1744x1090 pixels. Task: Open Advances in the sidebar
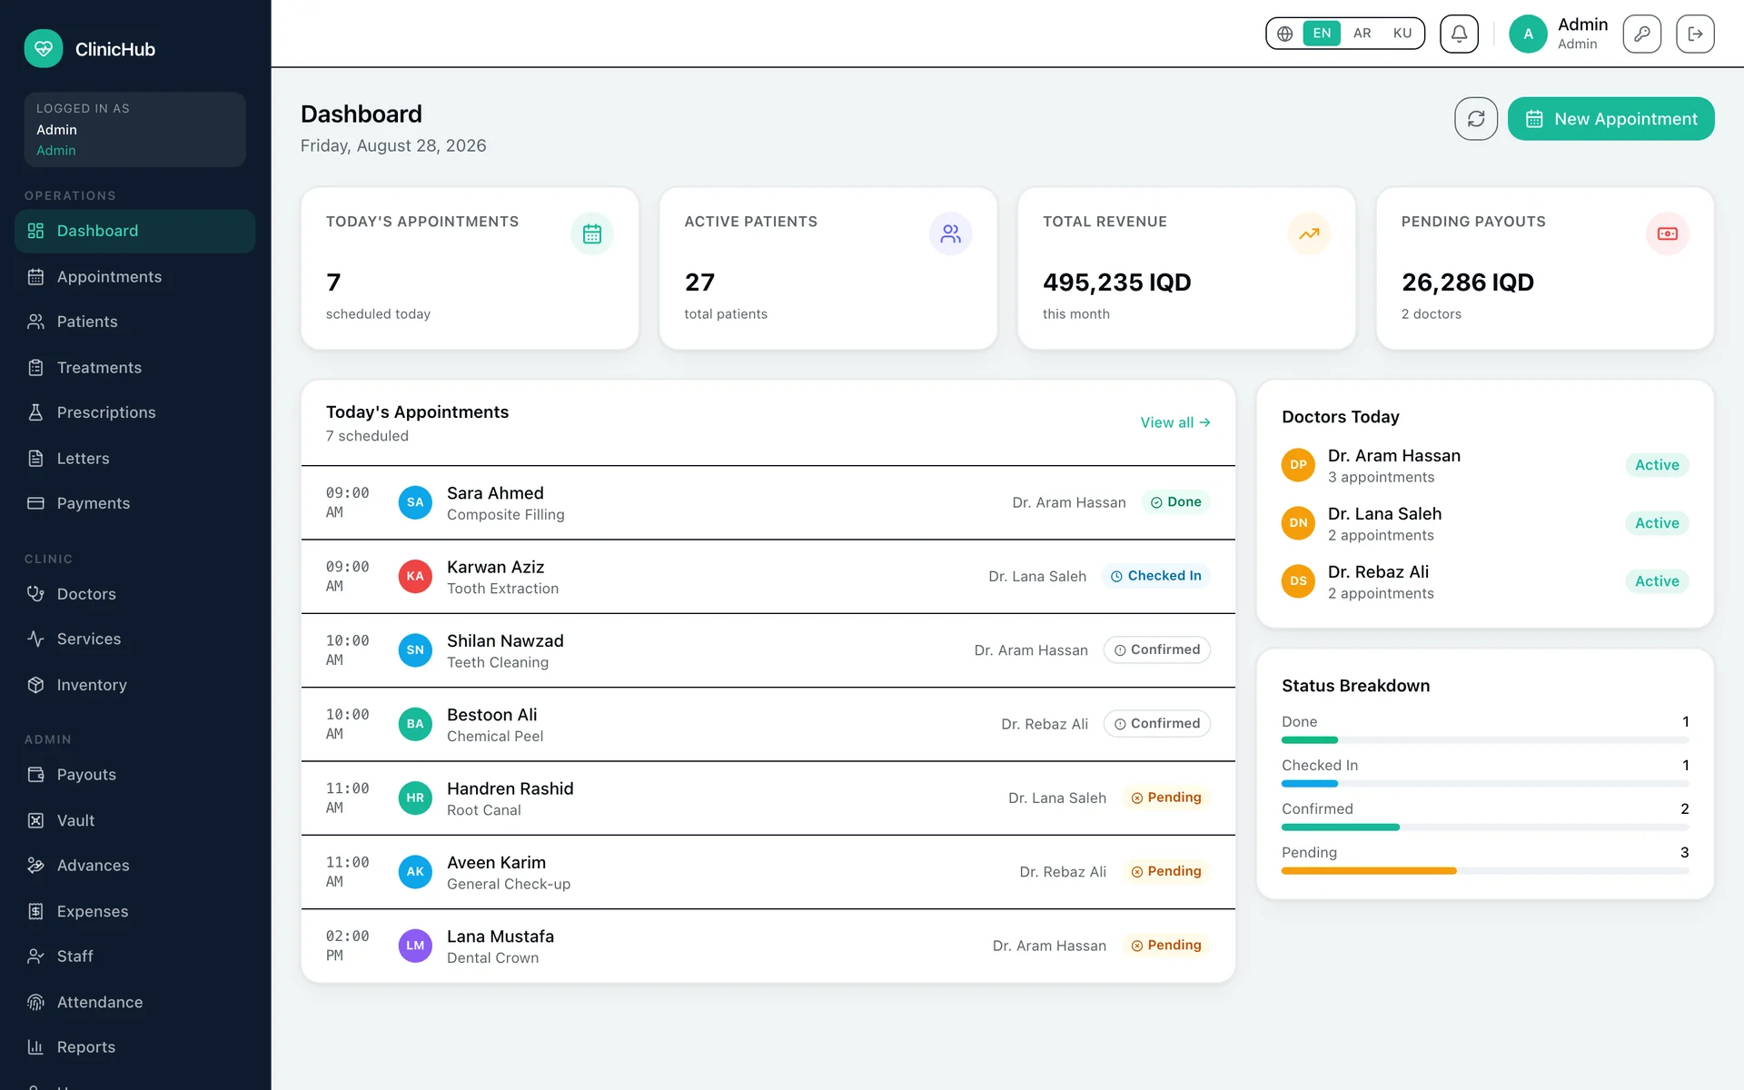[134, 866]
